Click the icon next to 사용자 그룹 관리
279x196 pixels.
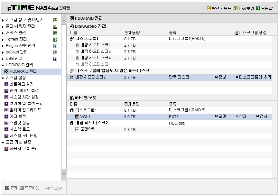click(6, 149)
